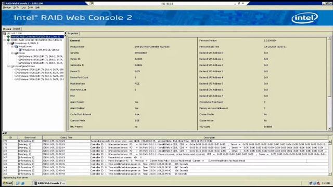Screen dimensions: 333x187
Task: Collapse the Virtual Drives tree node
Action: coord(12,46)
